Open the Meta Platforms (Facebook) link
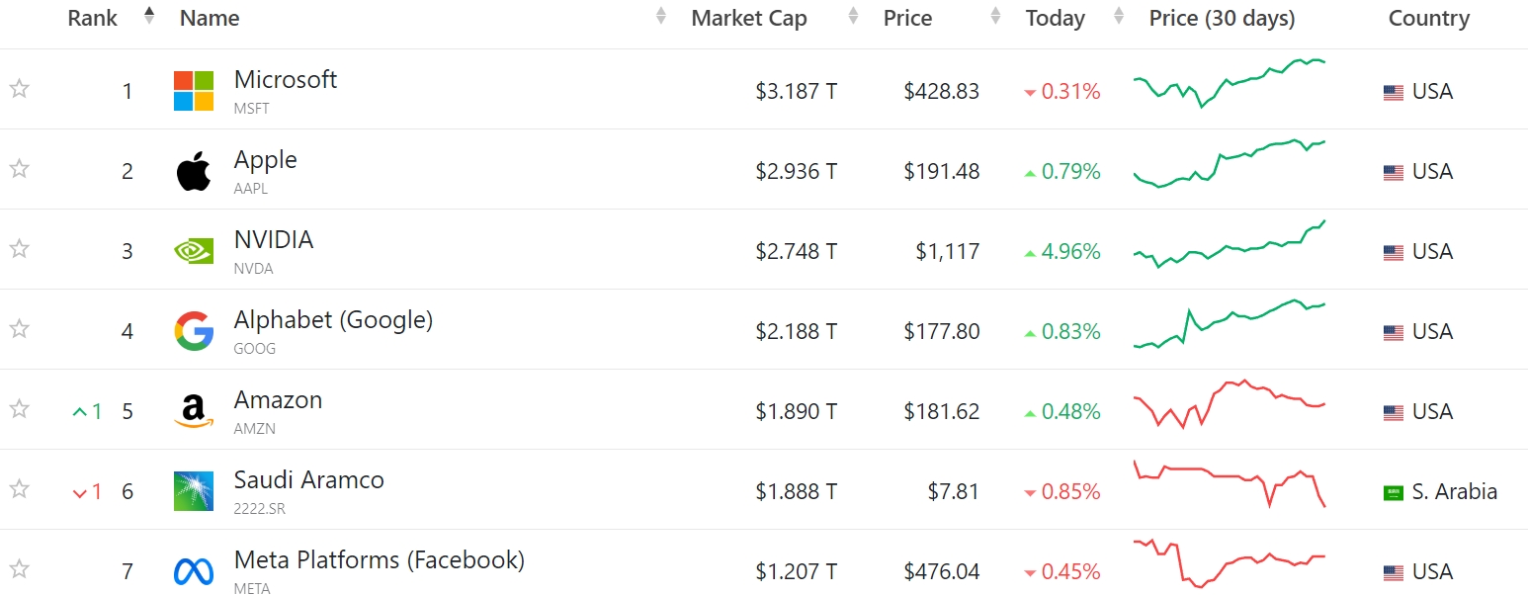1528x595 pixels. pyautogui.click(x=379, y=560)
